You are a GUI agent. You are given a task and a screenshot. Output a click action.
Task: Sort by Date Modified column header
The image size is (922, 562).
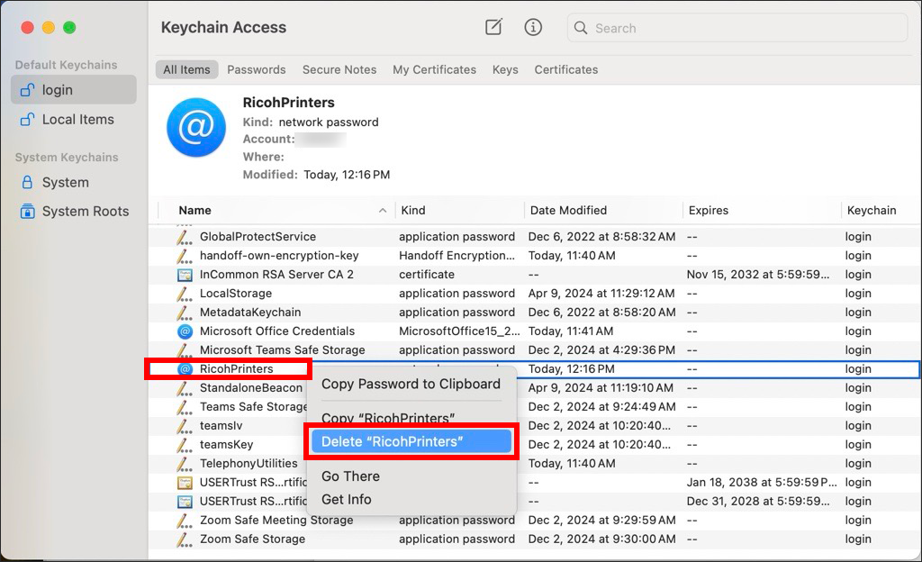(x=568, y=210)
